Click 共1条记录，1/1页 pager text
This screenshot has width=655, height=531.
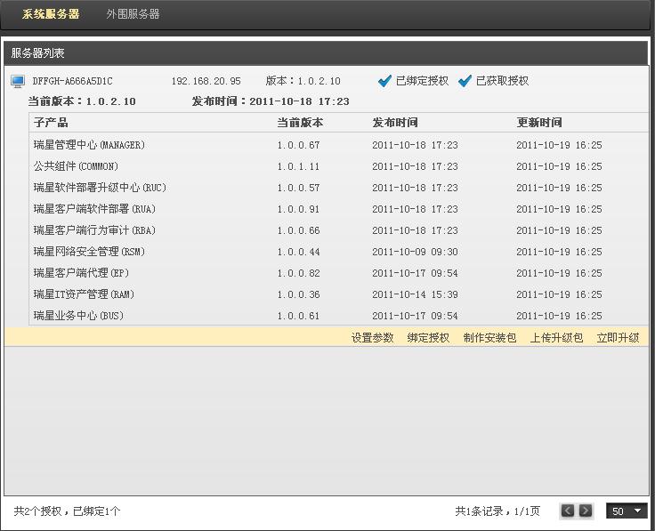(497, 511)
